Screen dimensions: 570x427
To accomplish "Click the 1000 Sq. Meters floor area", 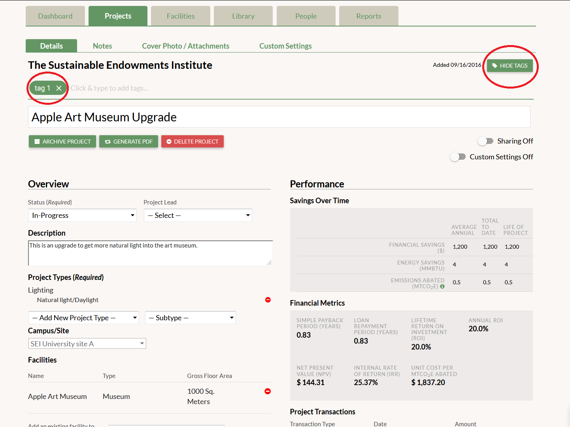I will (201, 397).
